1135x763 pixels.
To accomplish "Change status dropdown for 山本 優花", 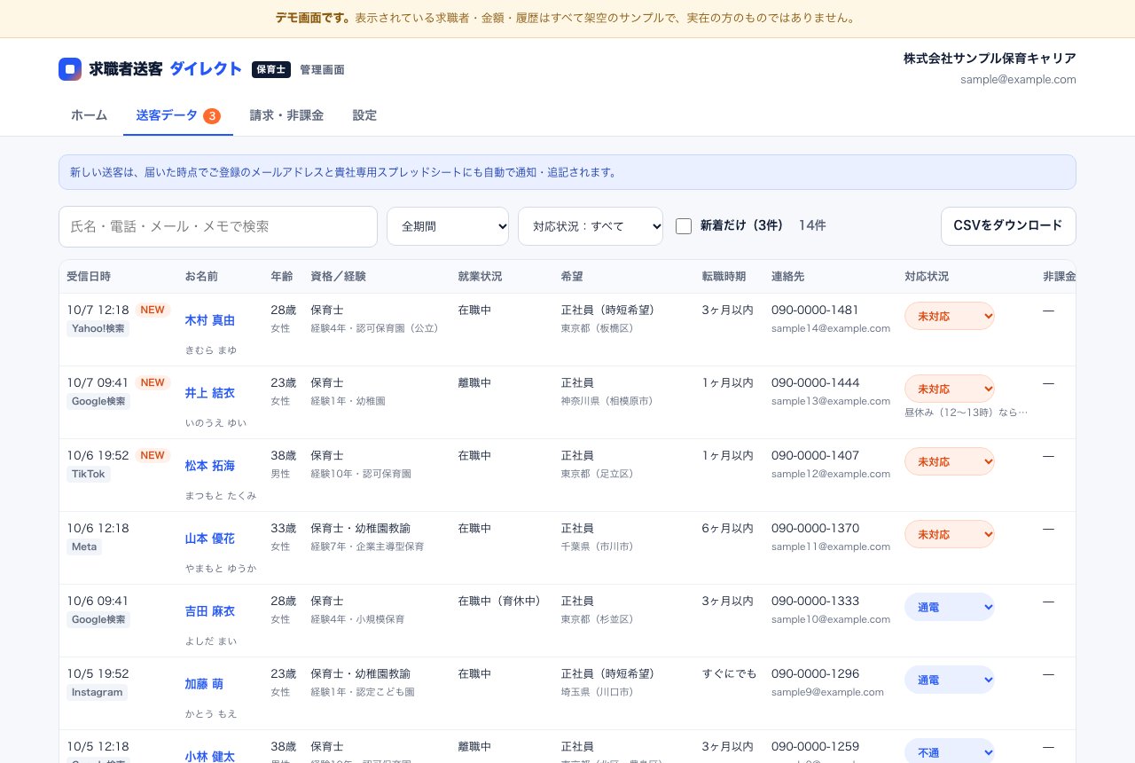I will [x=950, y=534].
